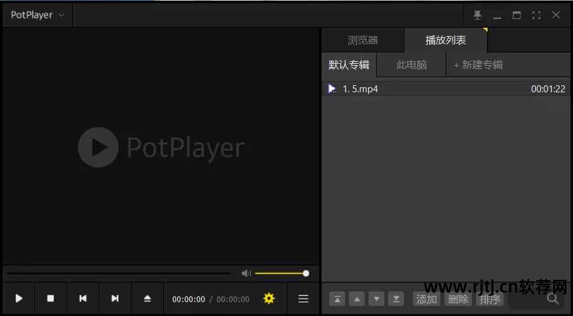Open a file with the eject icon
The image size is (573, 316).
tap(148, 299)
